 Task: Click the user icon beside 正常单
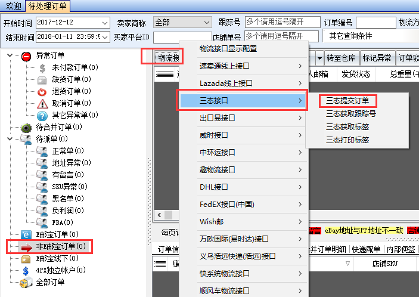point(42,151)
